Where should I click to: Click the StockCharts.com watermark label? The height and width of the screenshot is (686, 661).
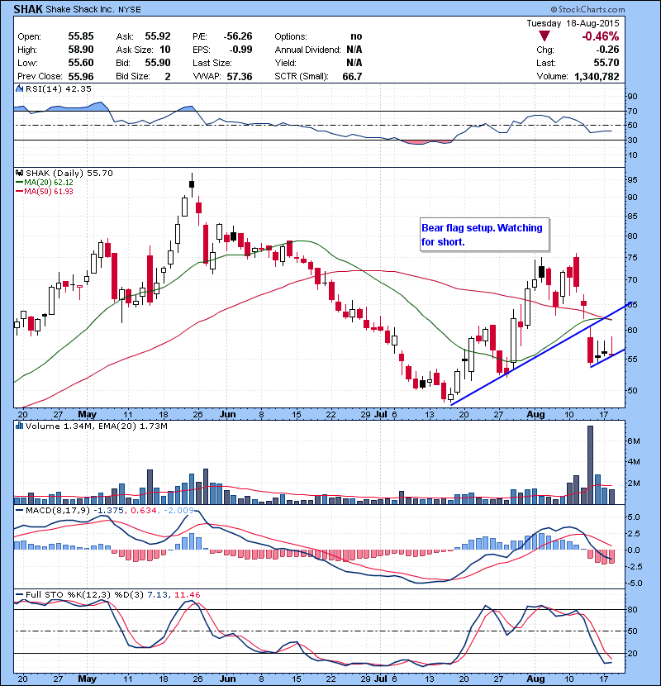click(588, 9)
